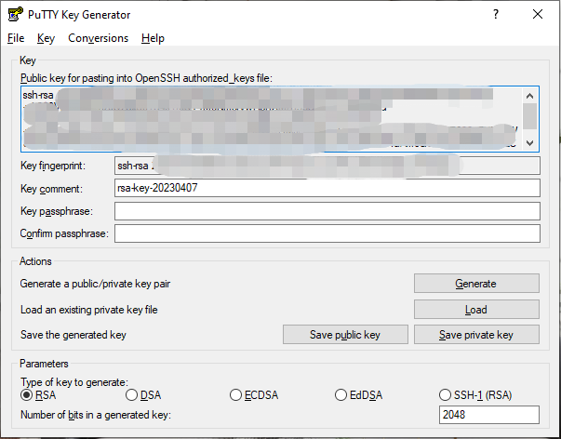Click the public key scroll down arrow

coord(530,142)
